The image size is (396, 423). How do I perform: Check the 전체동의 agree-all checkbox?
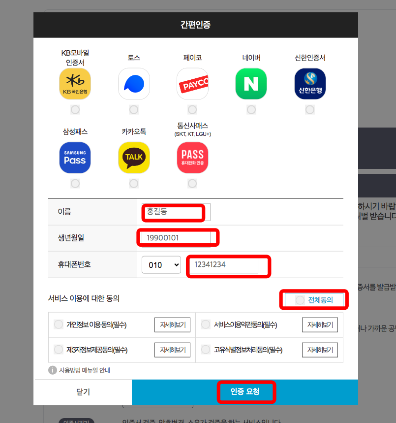[300, 300]
